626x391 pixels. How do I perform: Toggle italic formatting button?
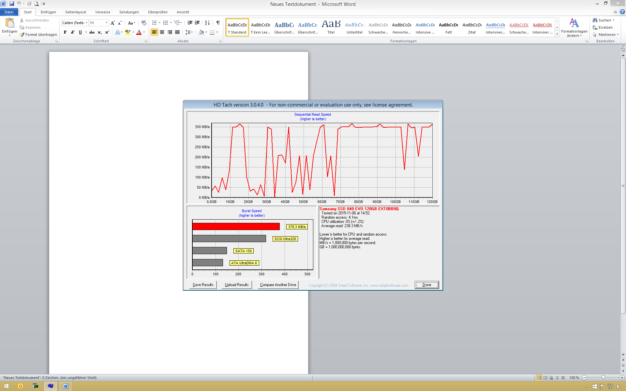click(x=73, y=32)
